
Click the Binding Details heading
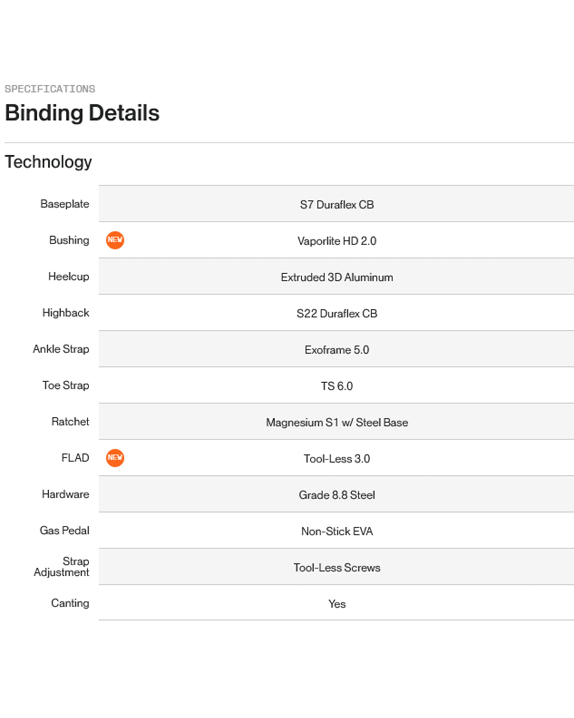pos(82,113)
